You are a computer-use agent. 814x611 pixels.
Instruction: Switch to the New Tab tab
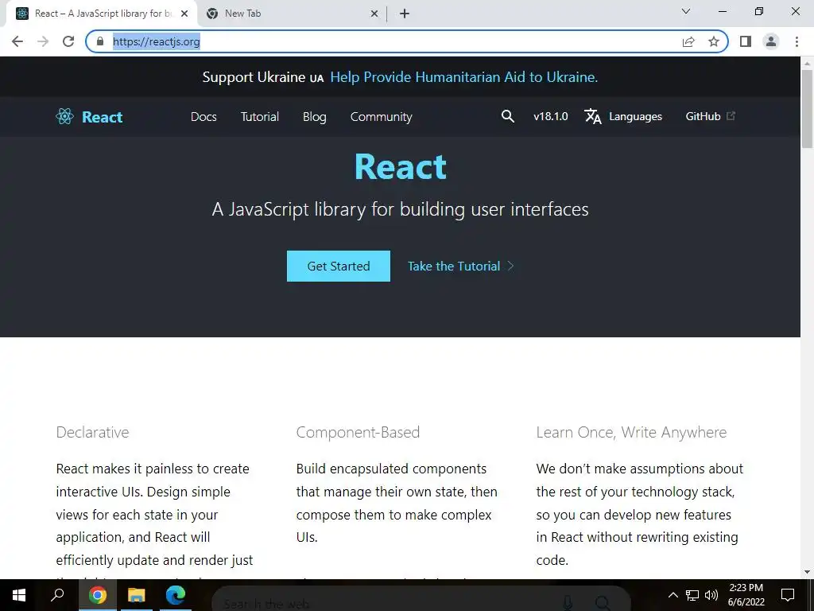click(291, 14)
